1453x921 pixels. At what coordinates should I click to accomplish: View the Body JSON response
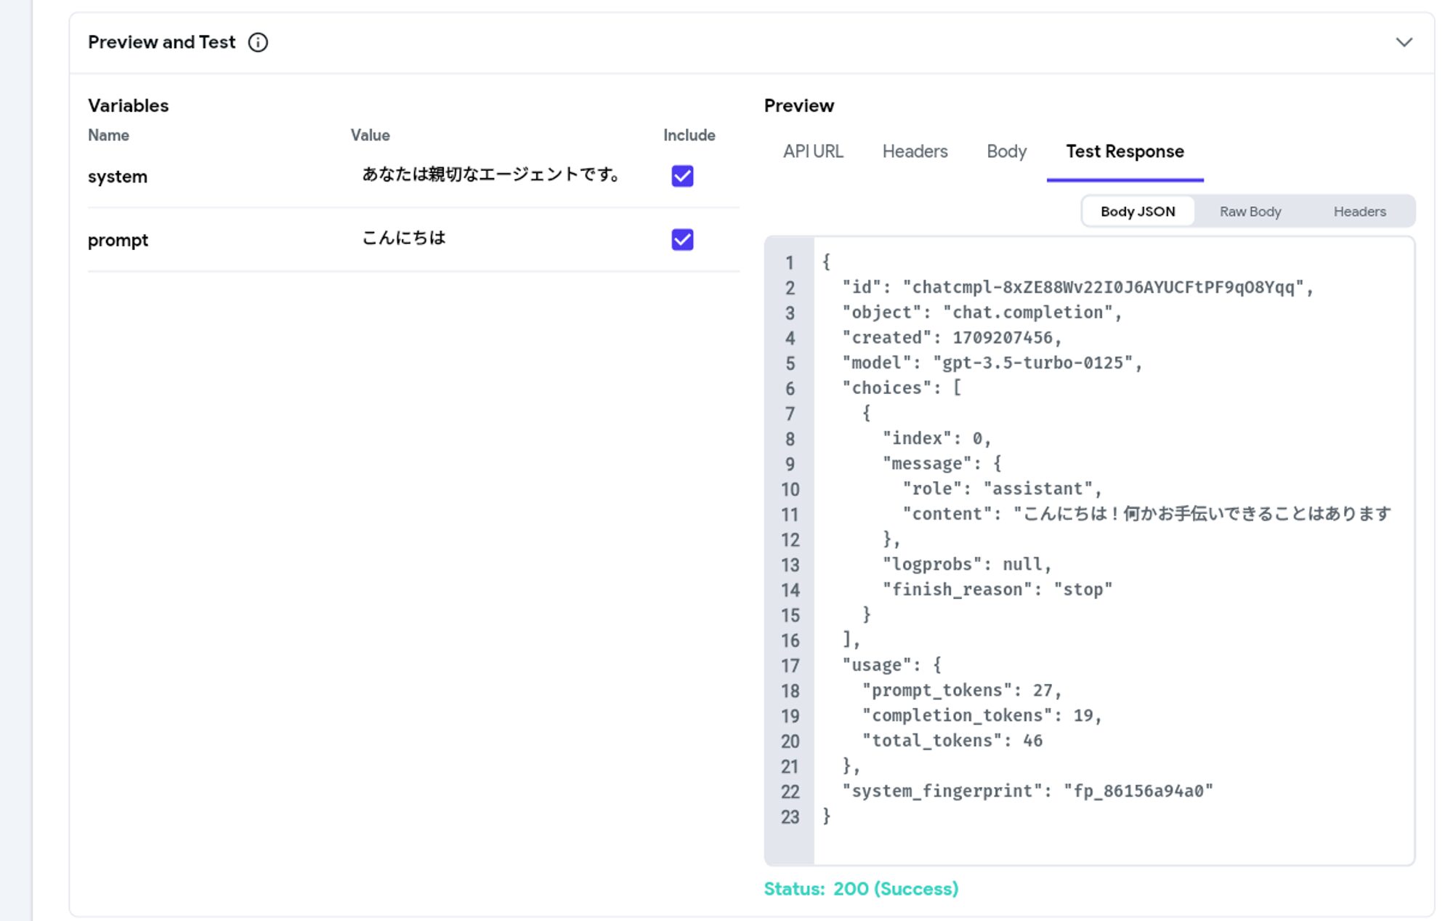click(1137, 211)
